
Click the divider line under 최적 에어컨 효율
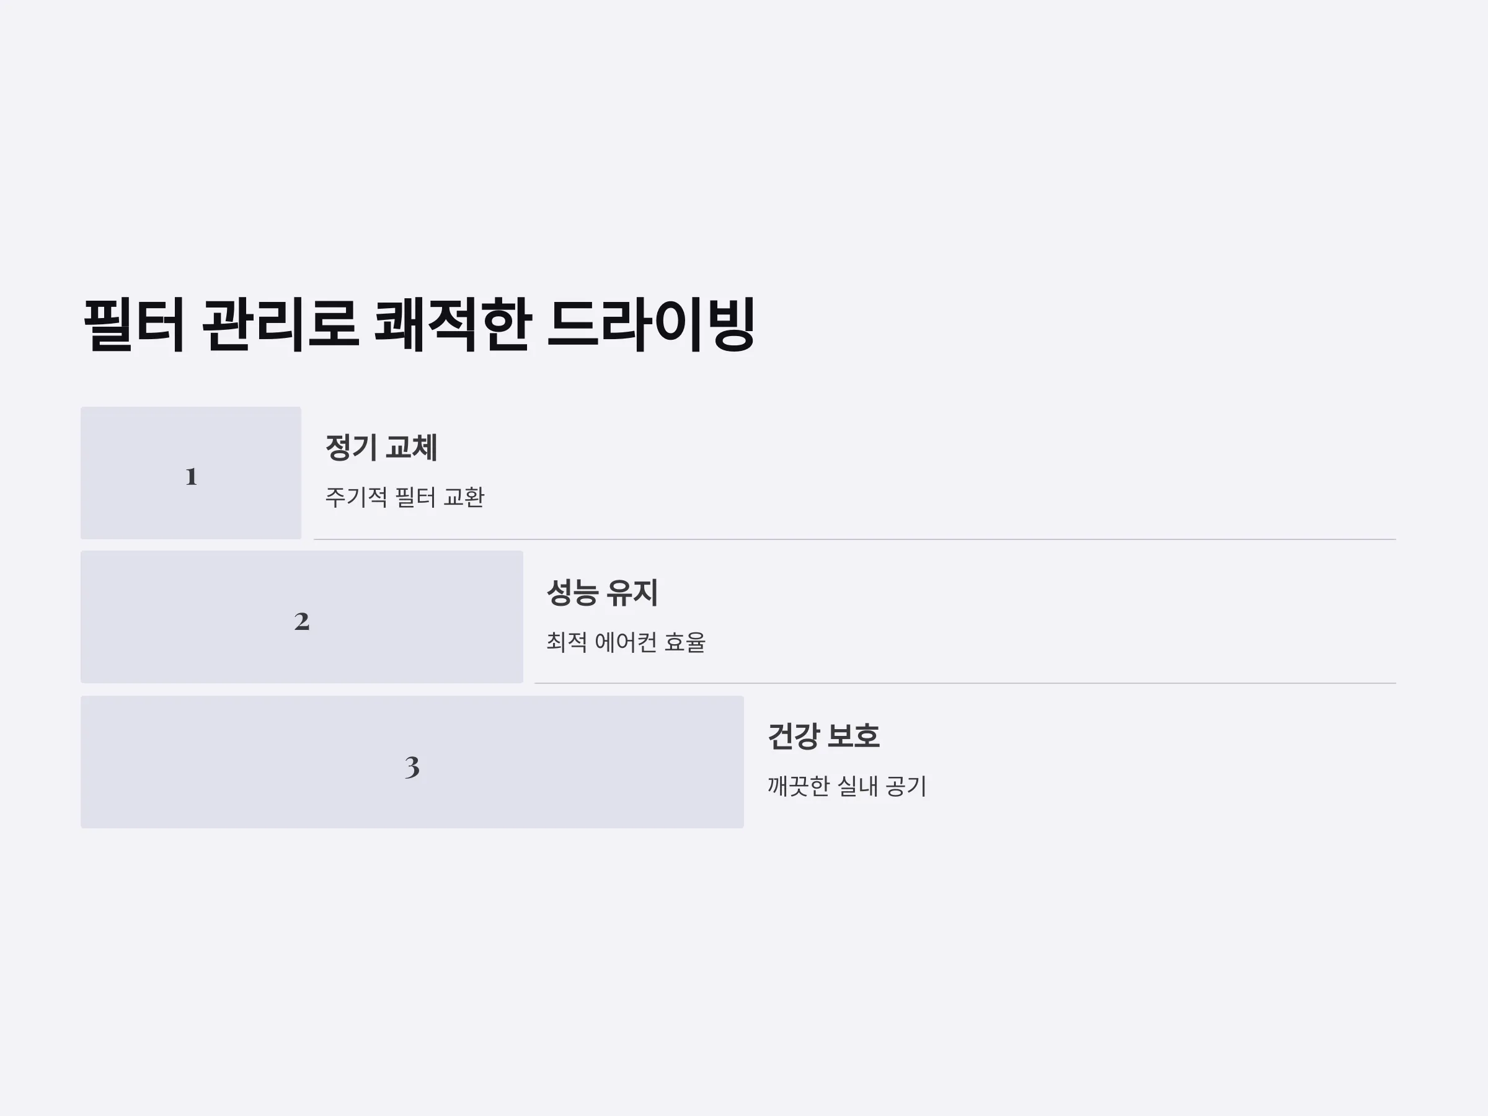[x=965, y=683]
